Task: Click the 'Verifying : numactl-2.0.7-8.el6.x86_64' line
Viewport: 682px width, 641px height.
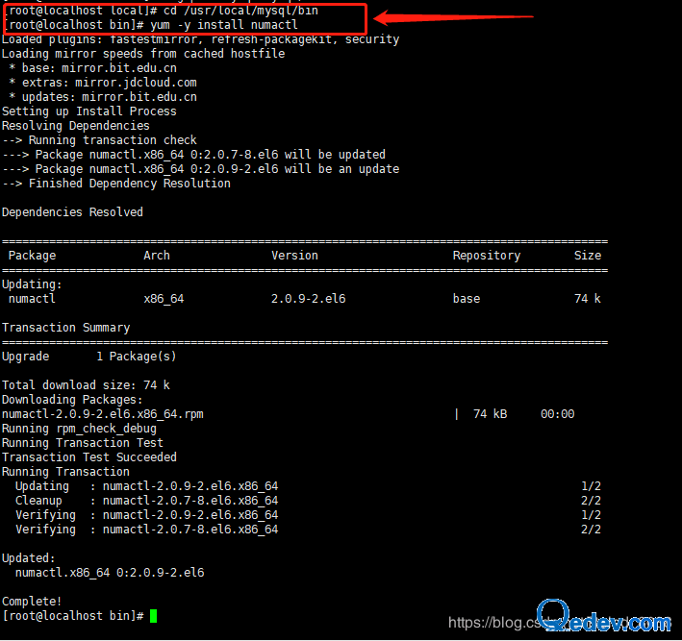Action: coord(146,530)
